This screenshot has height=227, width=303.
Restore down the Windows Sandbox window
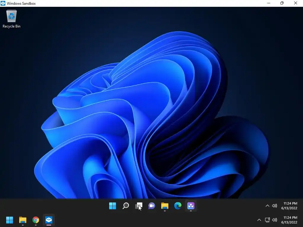pos(282,3)
